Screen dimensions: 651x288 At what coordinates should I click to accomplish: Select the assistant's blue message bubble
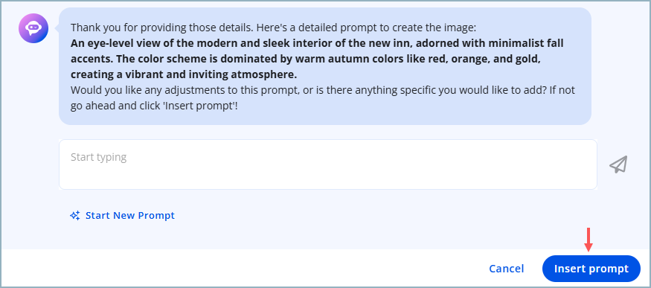(x=325, y=66)
